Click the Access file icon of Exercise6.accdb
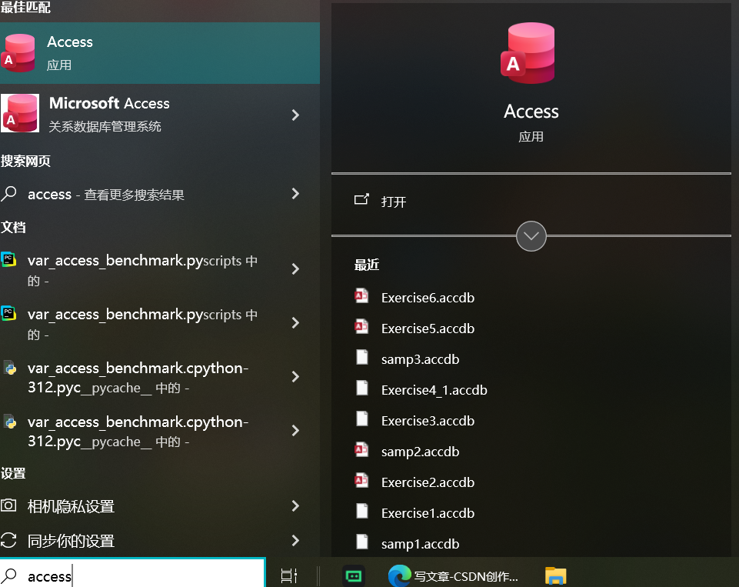The width and height of the screenshot is (739, 587). click(361, 296)
